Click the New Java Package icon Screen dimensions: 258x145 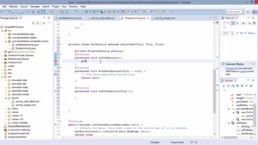point(110,12)
